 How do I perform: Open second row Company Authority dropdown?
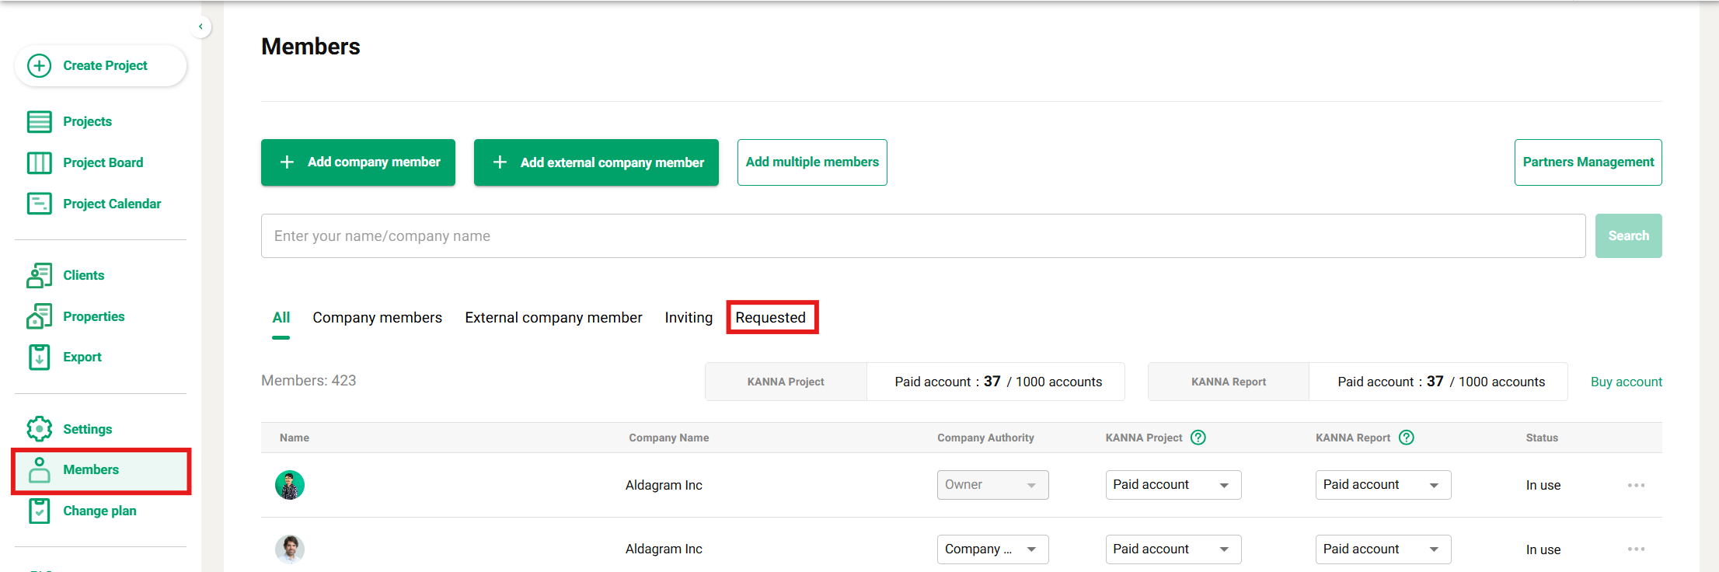coord(992,549)
